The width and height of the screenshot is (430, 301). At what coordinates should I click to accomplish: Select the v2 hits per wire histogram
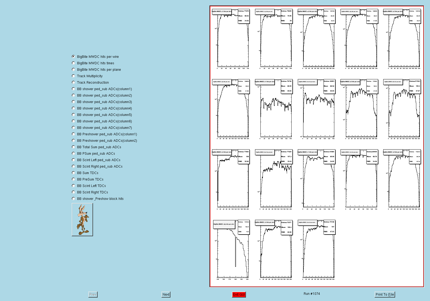point(402,180)
